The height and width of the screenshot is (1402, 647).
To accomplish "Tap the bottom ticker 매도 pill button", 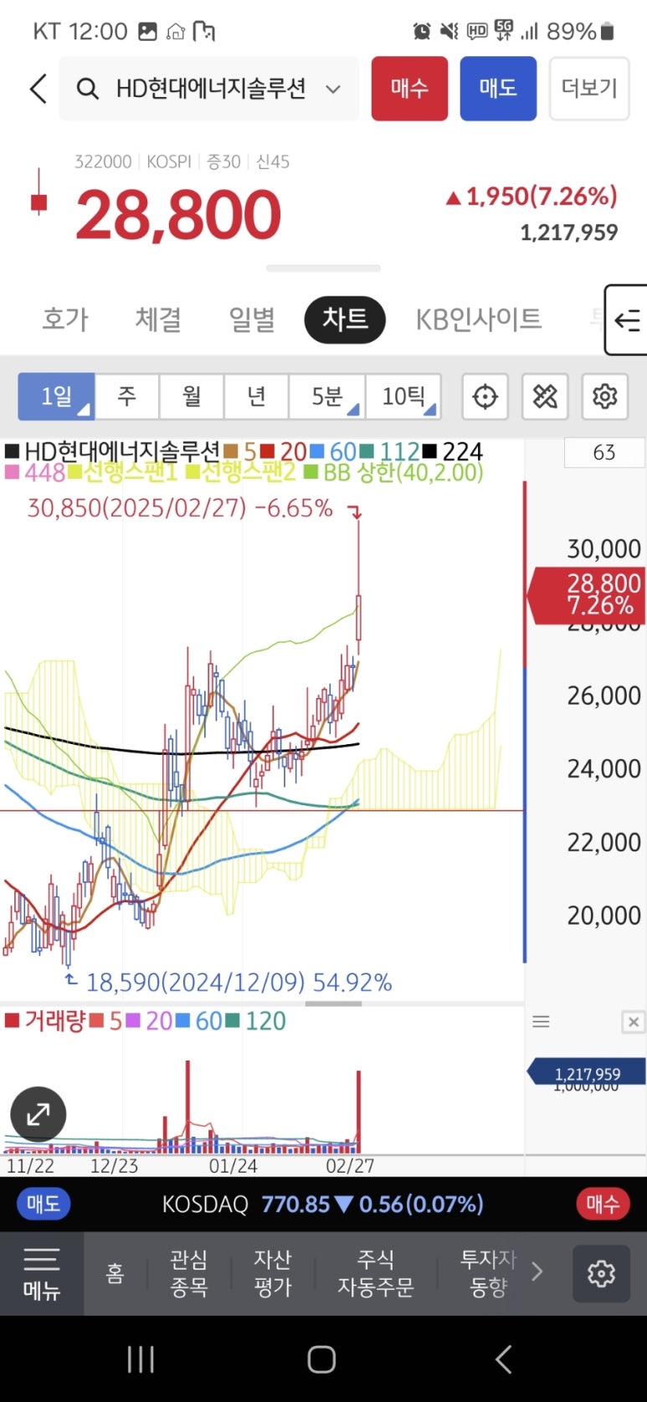I will pyautogui.click(x=44, y=1204).
